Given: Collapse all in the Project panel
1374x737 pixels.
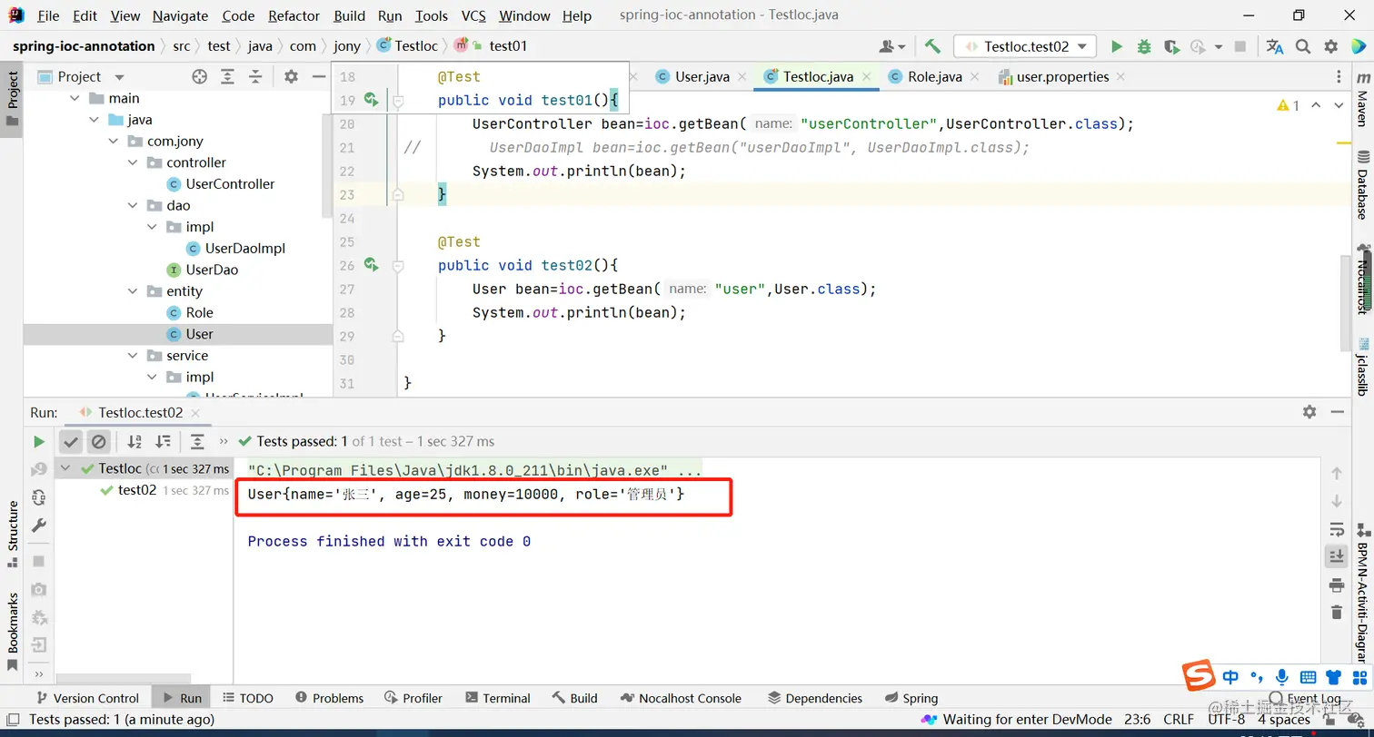Looking at the screenshot, I should 256,77.
